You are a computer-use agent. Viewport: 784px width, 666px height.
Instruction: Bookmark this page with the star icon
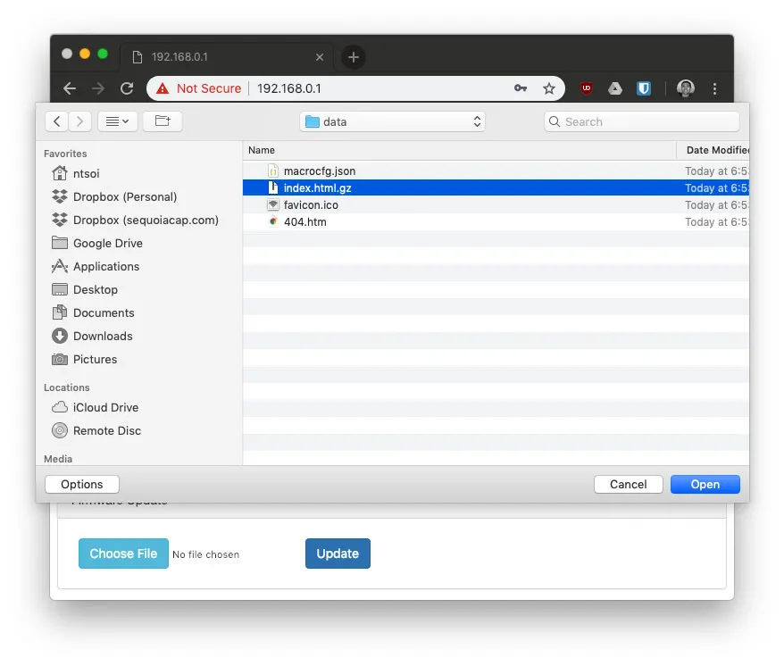549,88
